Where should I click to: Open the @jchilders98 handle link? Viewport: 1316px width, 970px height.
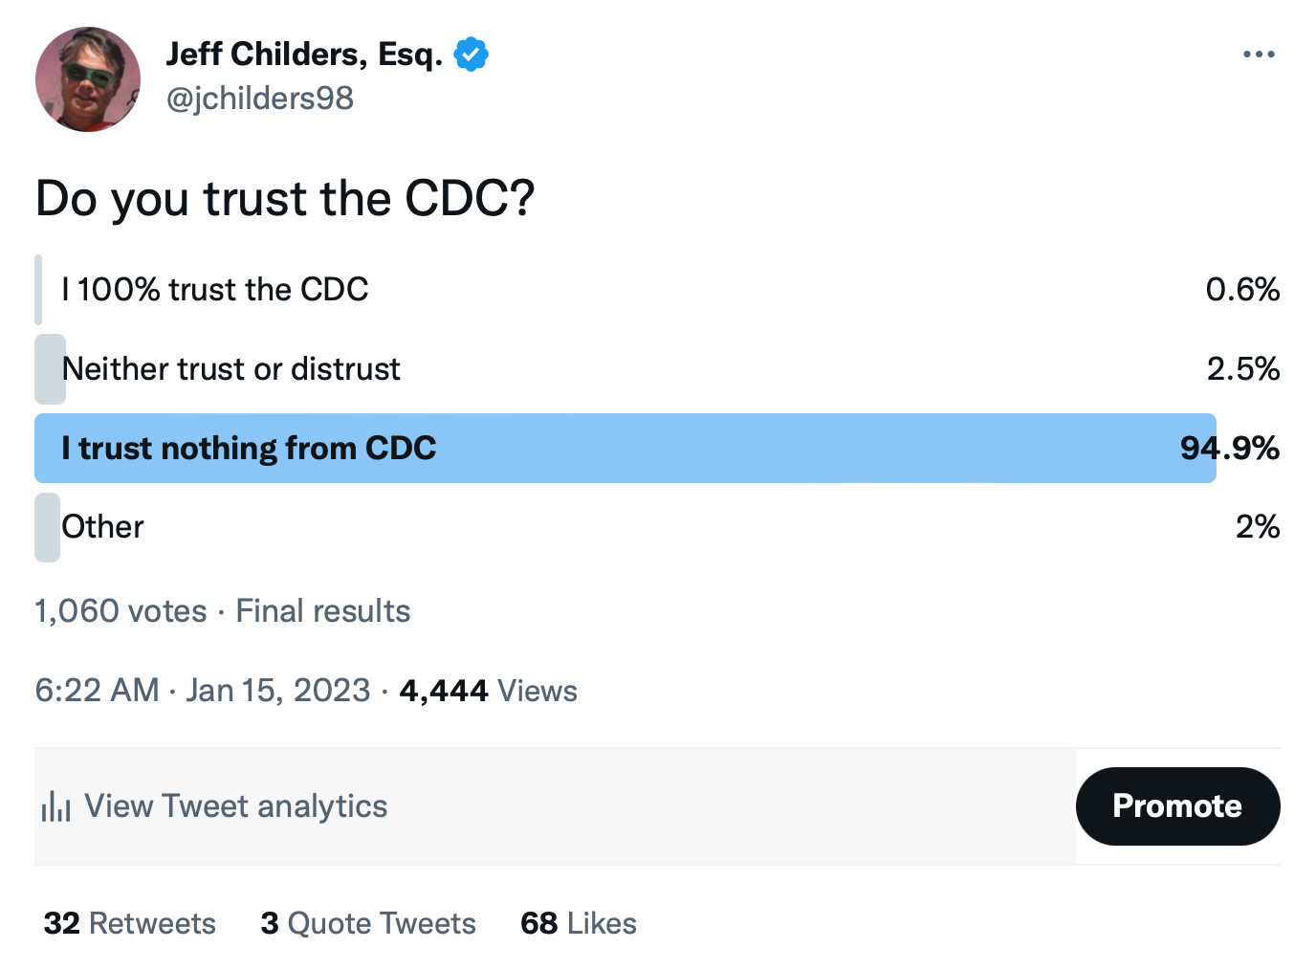tap(260, 98)
